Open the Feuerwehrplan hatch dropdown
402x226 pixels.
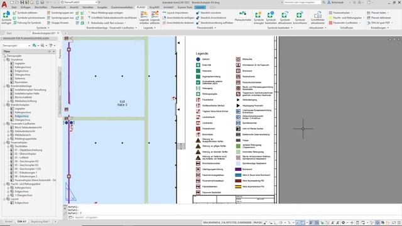point(352,13)
